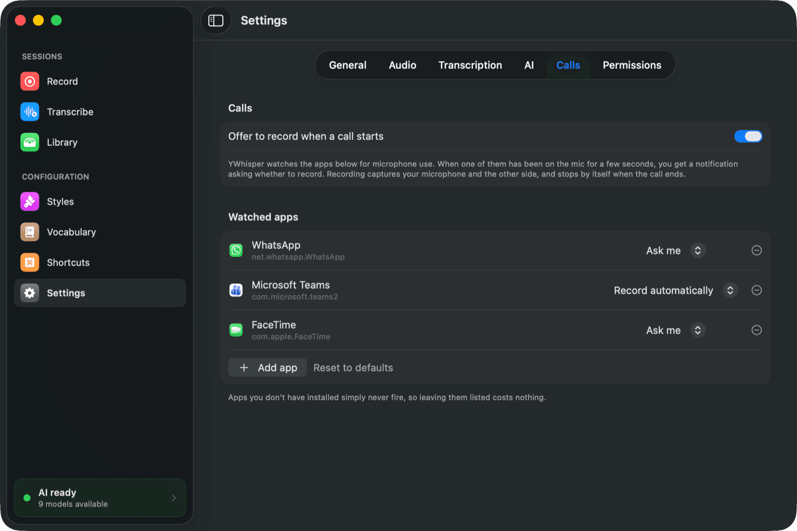797x531 pixels.
Task: Click the WhatsApp app icon
Action: (236, 250)
